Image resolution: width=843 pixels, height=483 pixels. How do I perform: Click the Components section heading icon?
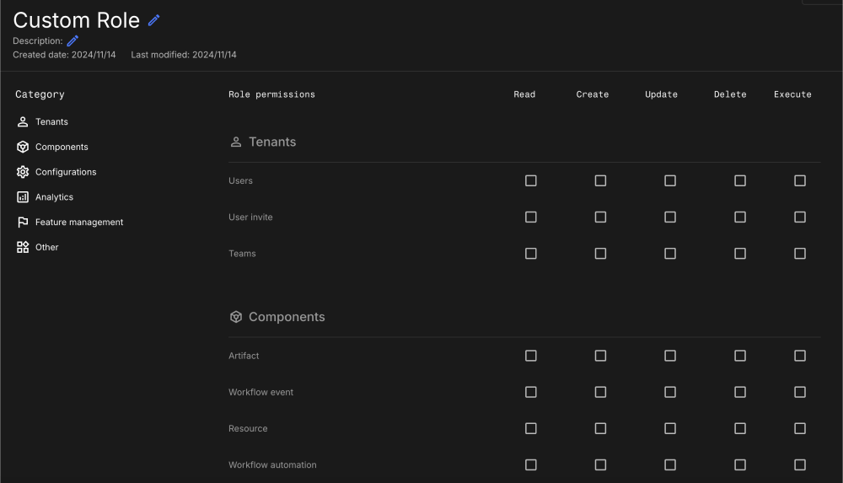click(236, 317)
